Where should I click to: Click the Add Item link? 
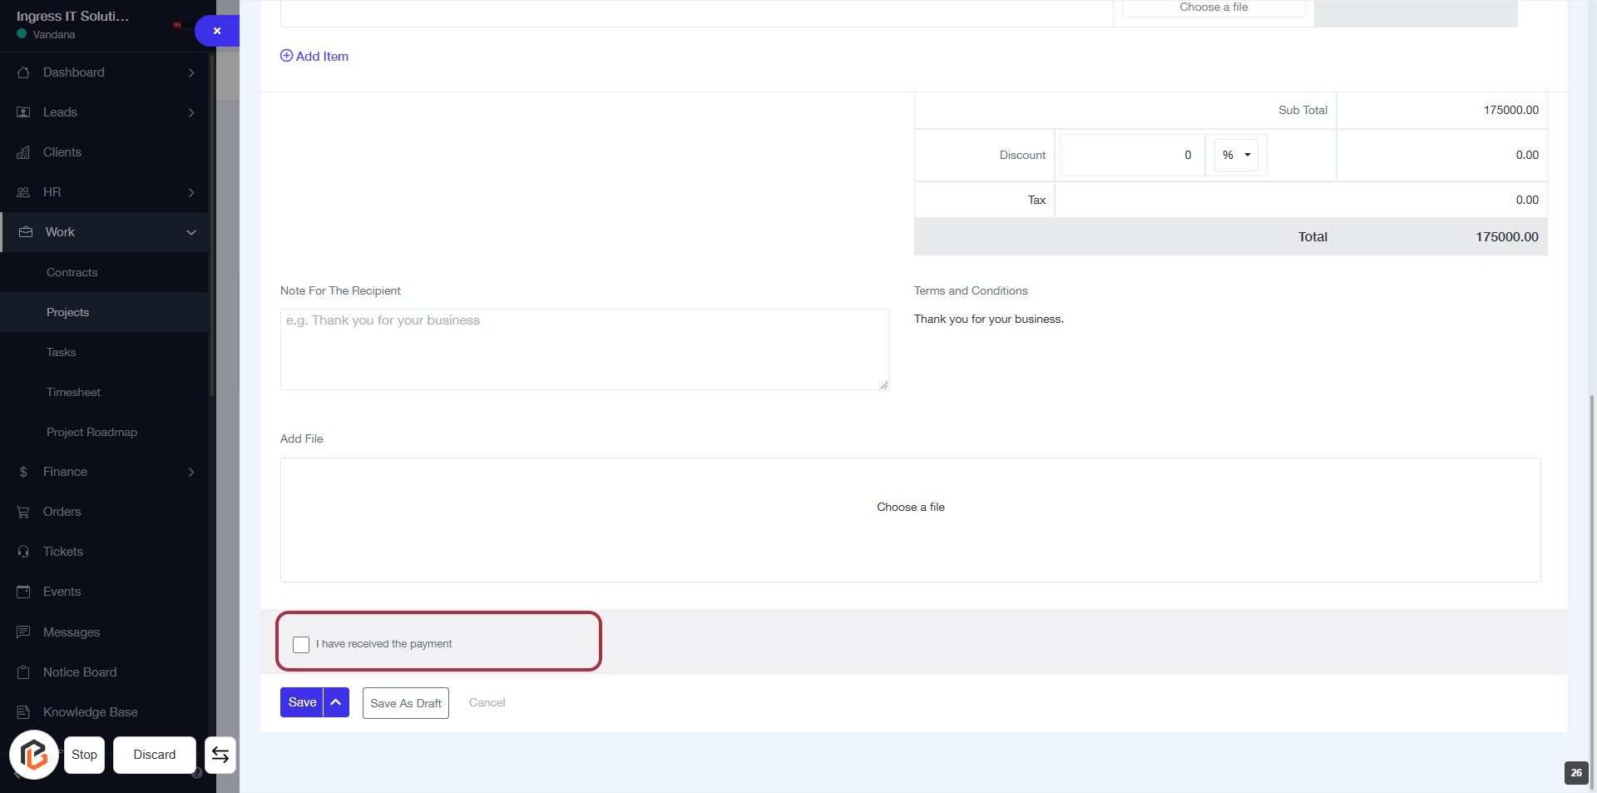tap(314, 56)
